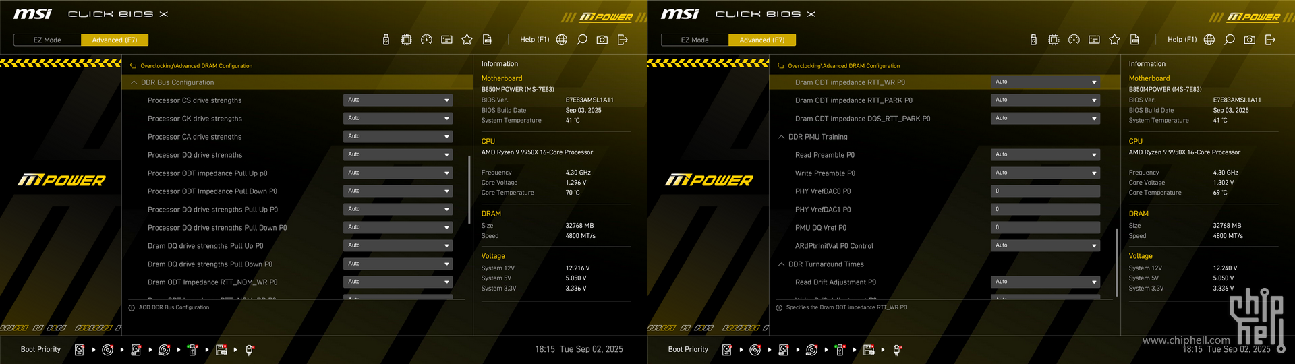Viewport: 1295px width, 364px height.
Task: Switch to EZ Mode tab in right BIOS
Action: pos(695,40)
